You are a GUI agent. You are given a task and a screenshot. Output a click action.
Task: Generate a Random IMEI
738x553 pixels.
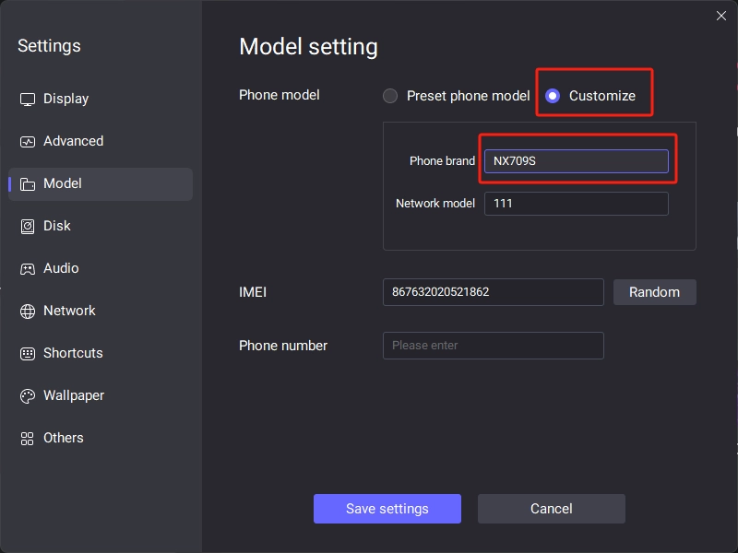click(x=654, y=292)
